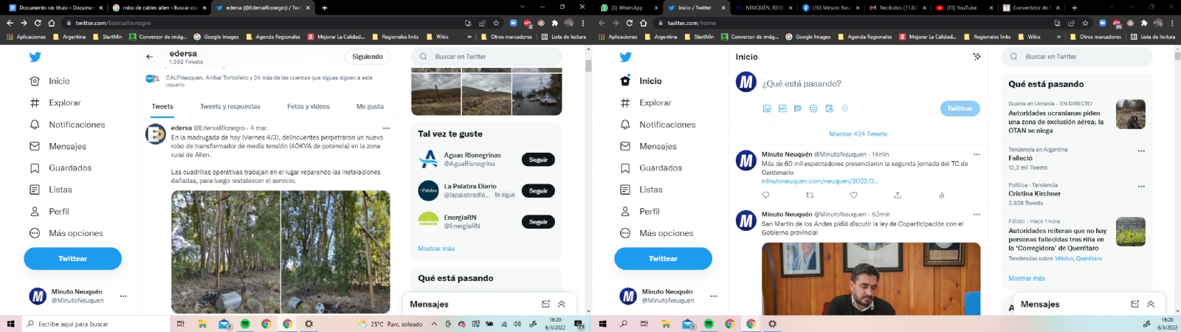Switch to Fotos y videos tab
Screen dimensions: 1181x332
tap(308, 106)
